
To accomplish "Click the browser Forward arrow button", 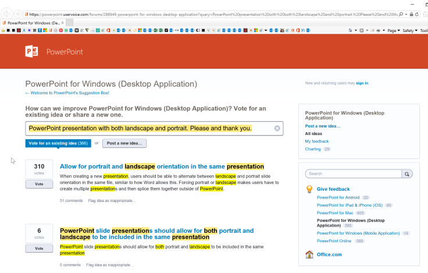I will tap(18, 13).
